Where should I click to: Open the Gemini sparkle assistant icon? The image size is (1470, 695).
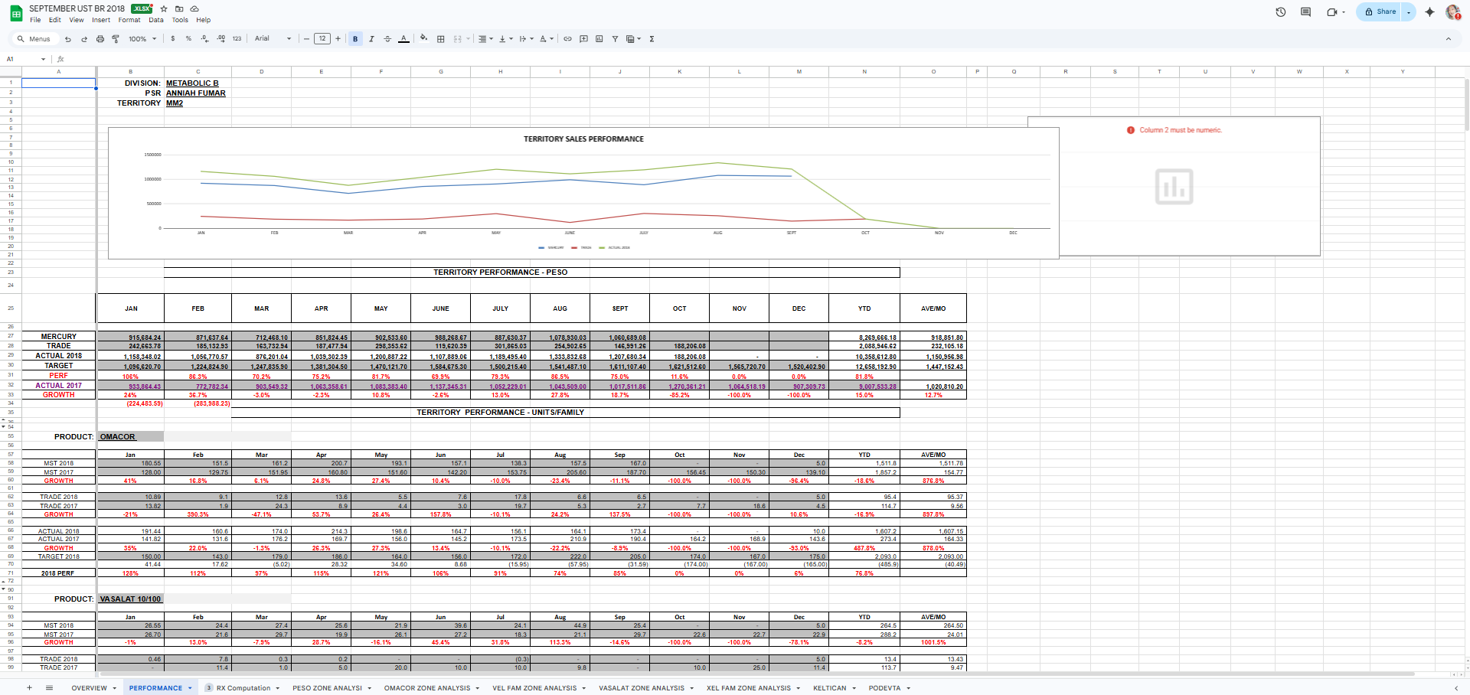point(1429,12)
